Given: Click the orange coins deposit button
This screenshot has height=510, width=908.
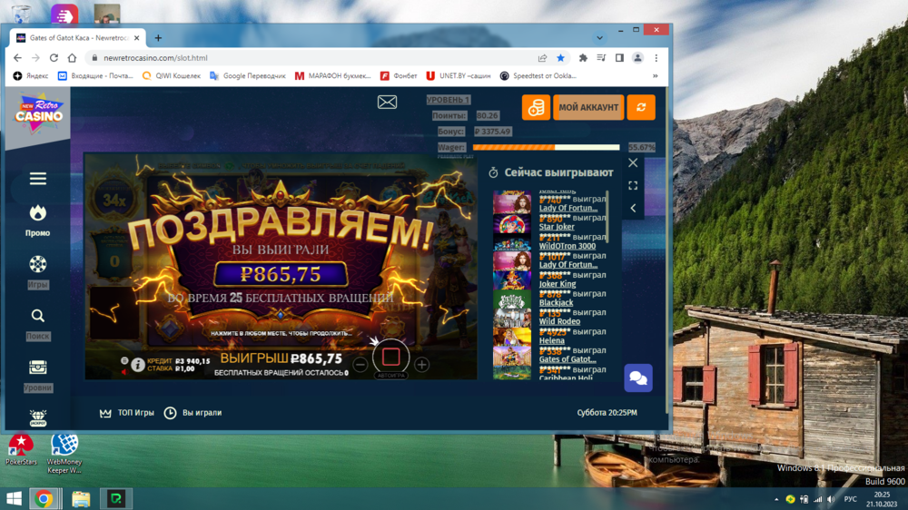Looking at the screenshot, I should [536, 107].
